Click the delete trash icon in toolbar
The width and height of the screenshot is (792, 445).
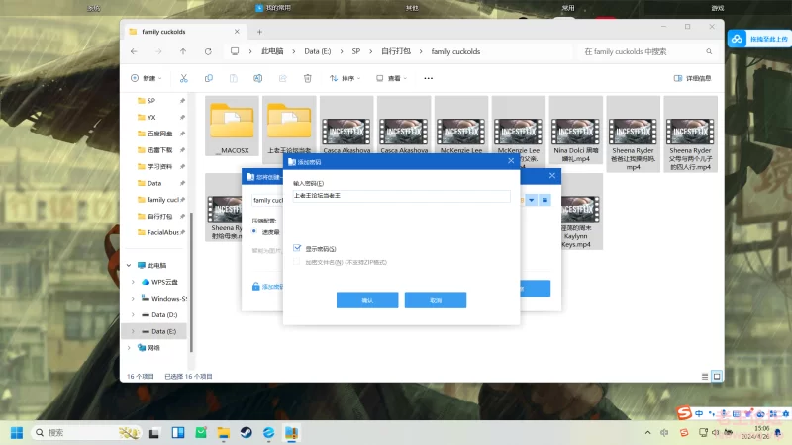click(307, 78)
